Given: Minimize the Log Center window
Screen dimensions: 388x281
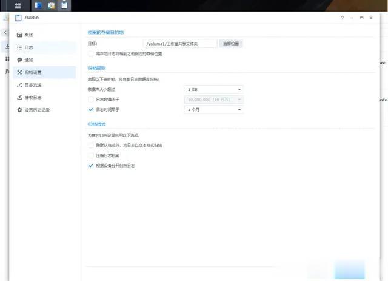Looking at the screenshot, I should 352,18.
